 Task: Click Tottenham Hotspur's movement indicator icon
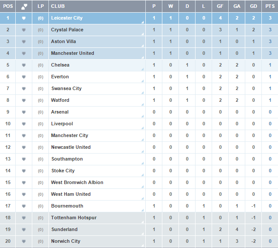click(x=24, y=218)
